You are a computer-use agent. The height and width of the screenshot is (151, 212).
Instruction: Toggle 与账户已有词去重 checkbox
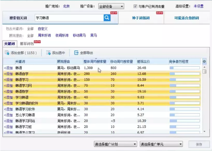click(136, 6)
